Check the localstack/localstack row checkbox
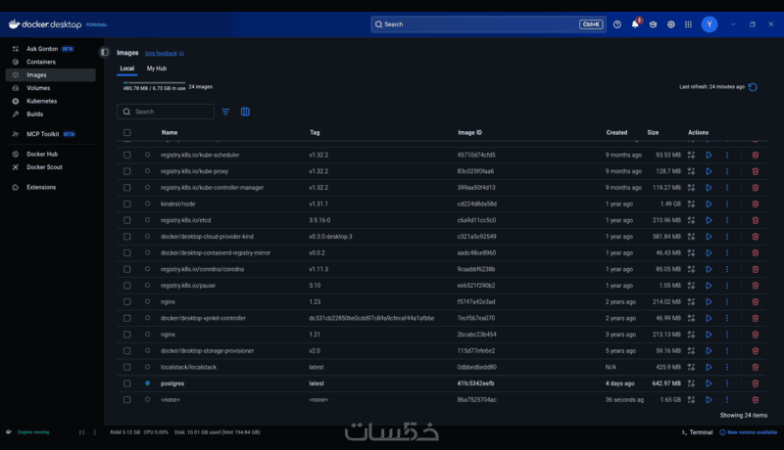 [127, 367]
